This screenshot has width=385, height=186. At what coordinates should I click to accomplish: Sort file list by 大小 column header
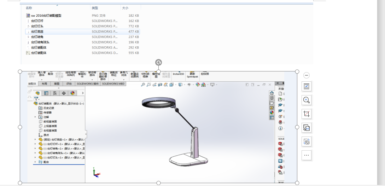(x=125, y=8)
